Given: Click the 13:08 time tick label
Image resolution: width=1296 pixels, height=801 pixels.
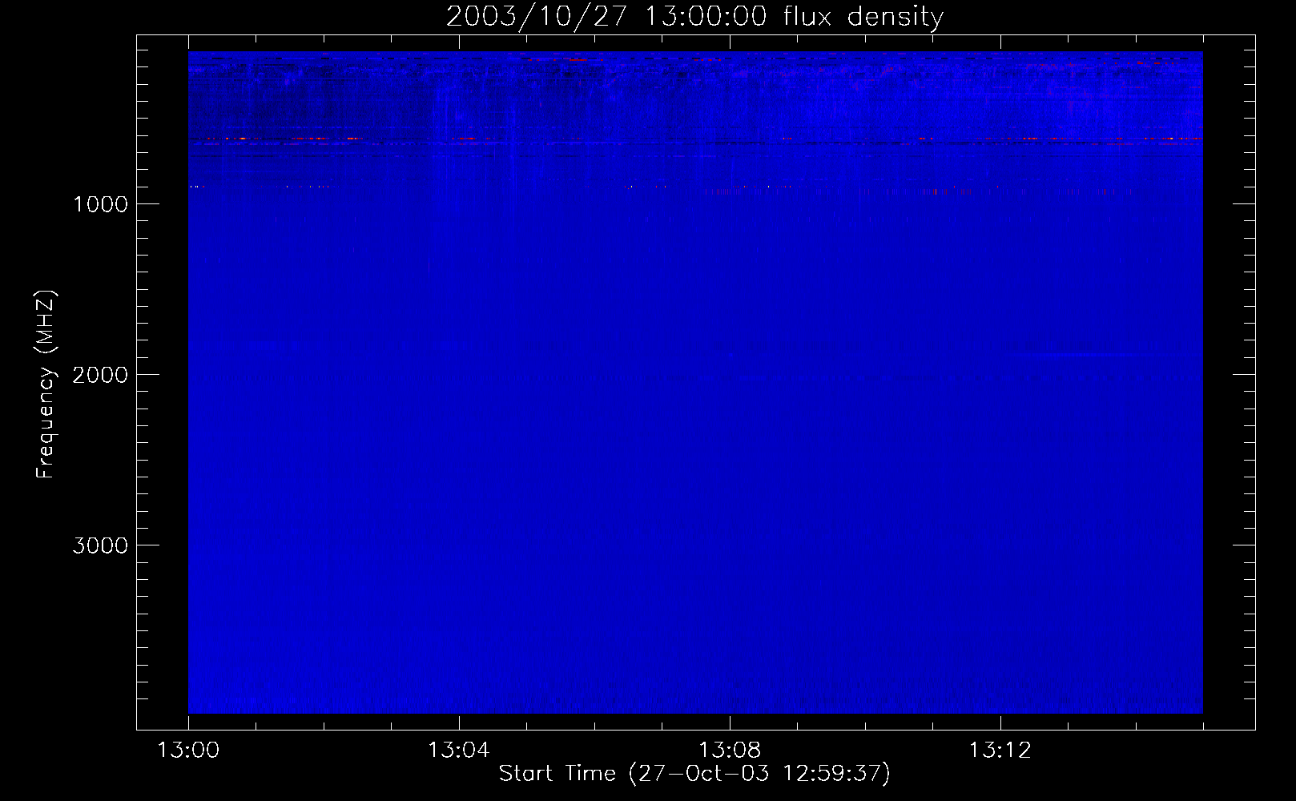Looking at the screenshot, I should (x=729, y=751).
